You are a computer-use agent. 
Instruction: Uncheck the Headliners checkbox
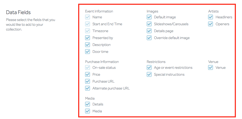click(211, 17)
